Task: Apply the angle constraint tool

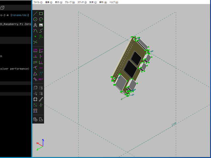Action: click(41, 50)
